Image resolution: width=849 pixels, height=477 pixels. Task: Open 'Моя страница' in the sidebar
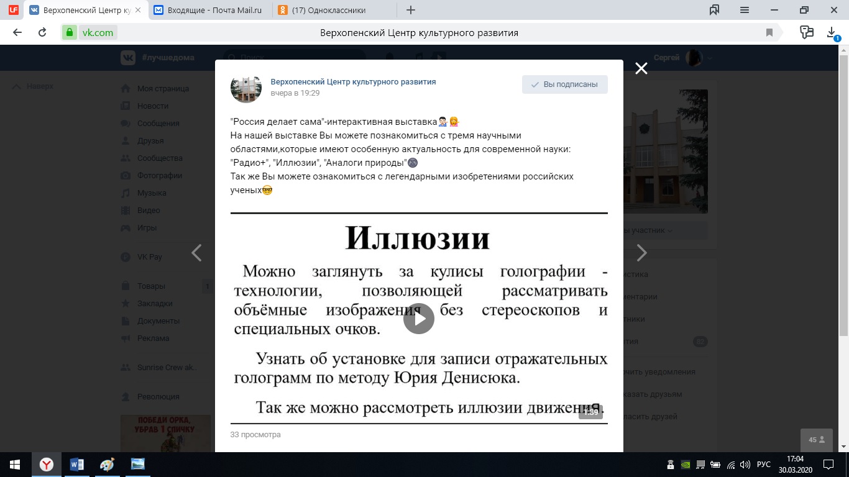click(x=163, y=89)
